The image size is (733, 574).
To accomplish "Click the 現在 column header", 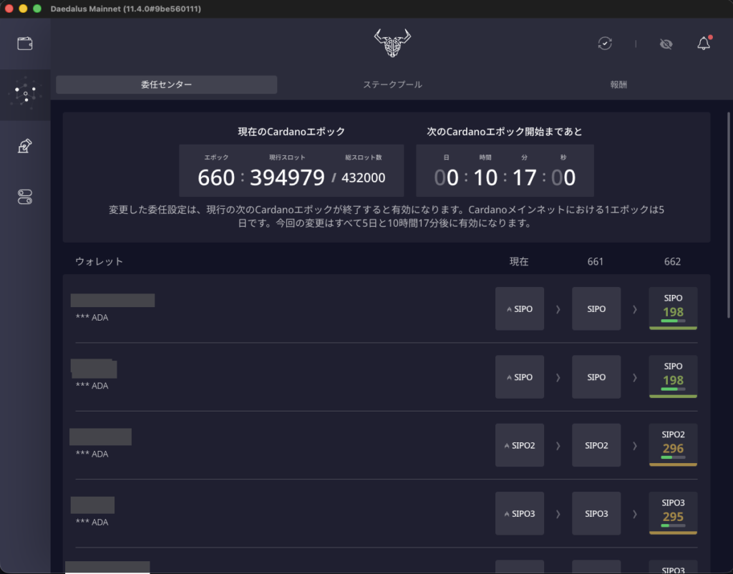I will pos(519,261).
